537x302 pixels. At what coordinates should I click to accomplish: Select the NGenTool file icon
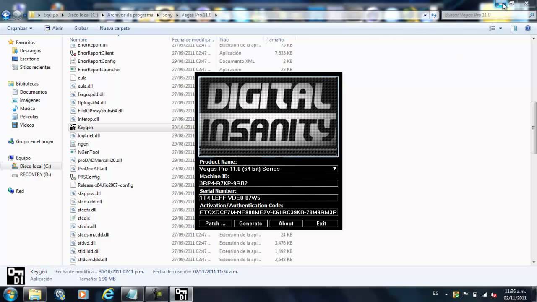[73, 152]
